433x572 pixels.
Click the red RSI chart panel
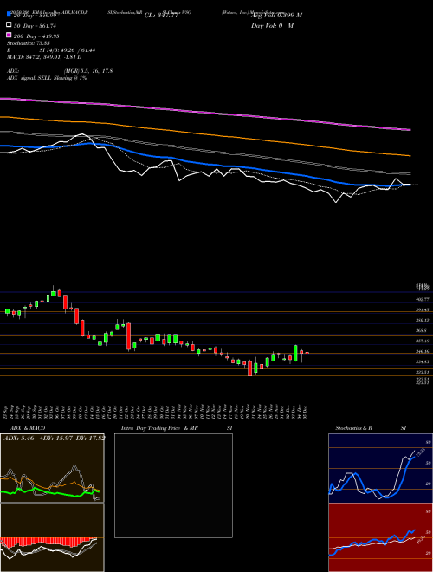[380, 537]
